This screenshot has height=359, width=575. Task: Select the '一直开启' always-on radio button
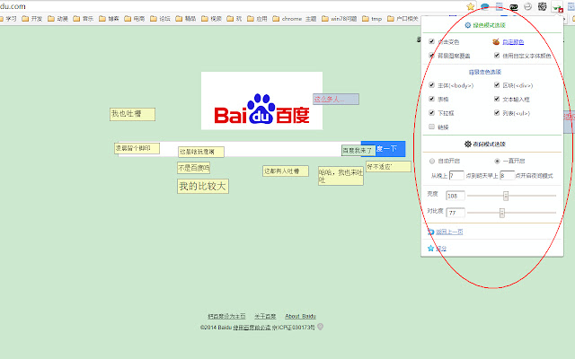497,161
